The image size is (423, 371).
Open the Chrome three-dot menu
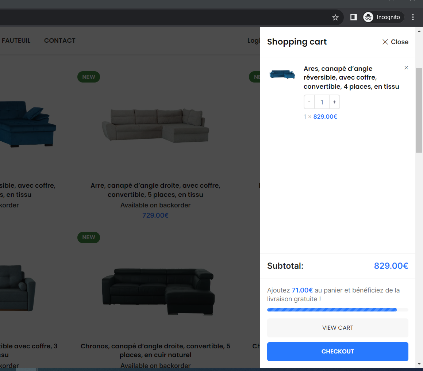point(413,17)
